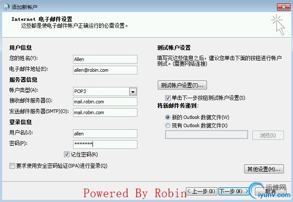Enable 要求使用安全密码验证(SPA)进行登录 checkbox
Screen dimensions: 293x202
pos(12,166)
